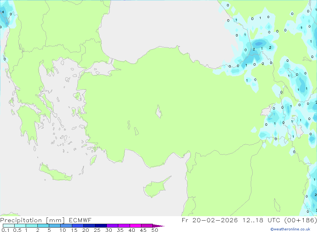Click the 0.1–0.5 mm legend color swatch
The width and height of the screenshot is (317, 232).
(9, 226)
